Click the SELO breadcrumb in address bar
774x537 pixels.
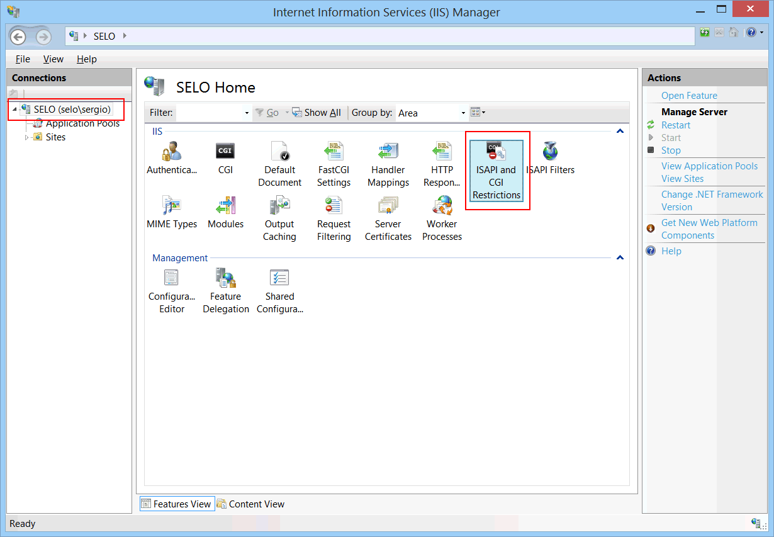click(x=104, y=37)
